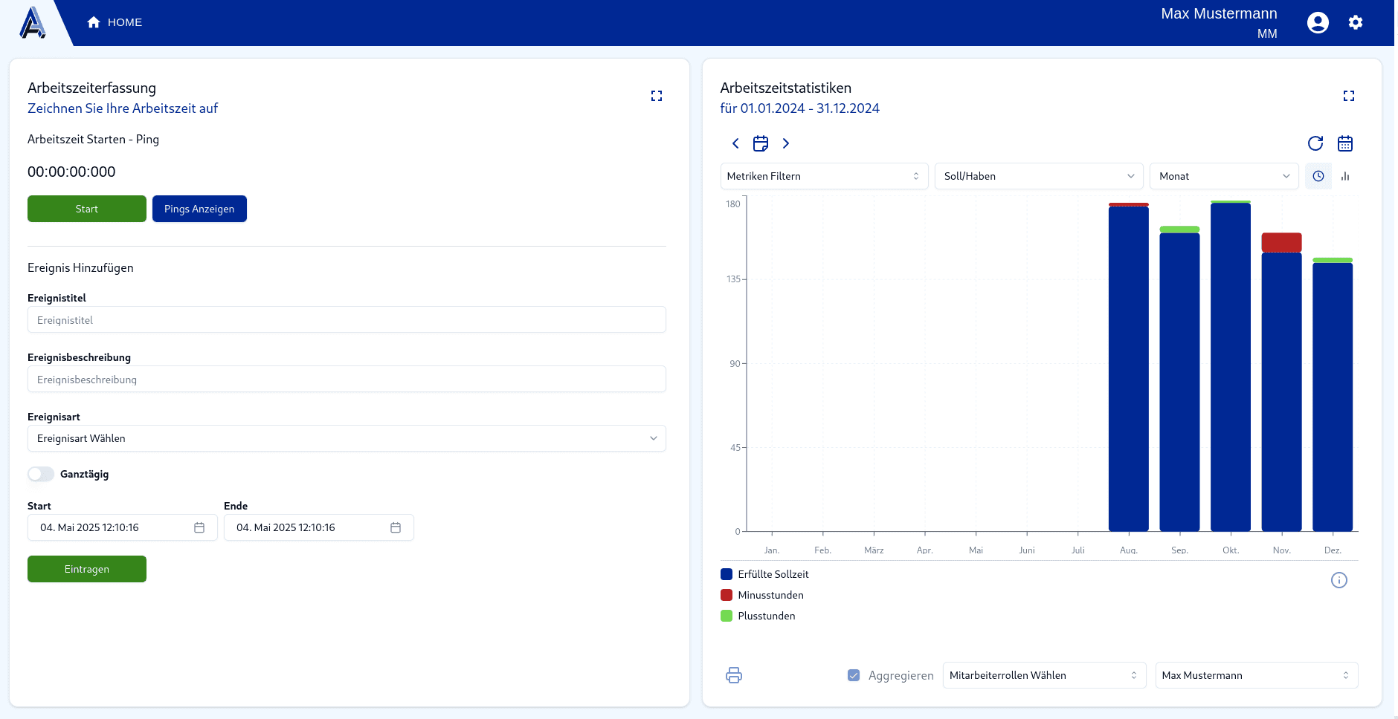
Task: Open Monat period dropdown
Action: tap(1224, 176)
